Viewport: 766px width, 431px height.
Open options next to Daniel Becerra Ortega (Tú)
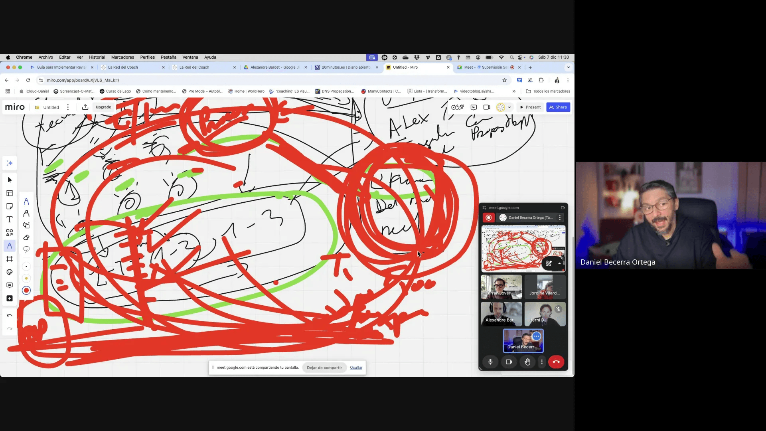[560, 218]
